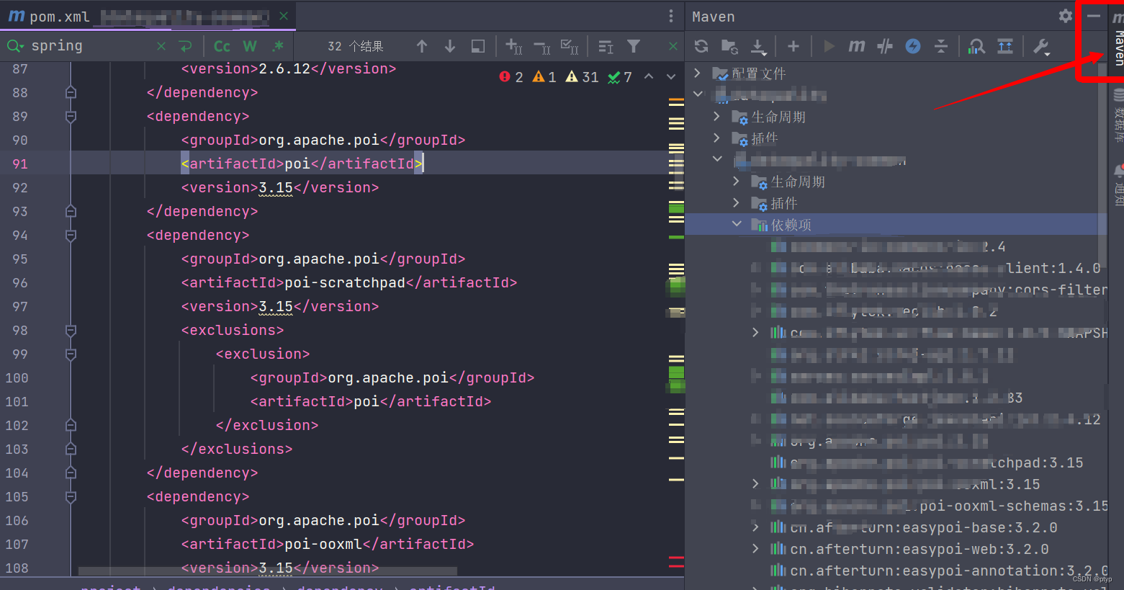Jump to next search occurrence
This screenshot has width=1124, height=590.
[x=450, y=46]
